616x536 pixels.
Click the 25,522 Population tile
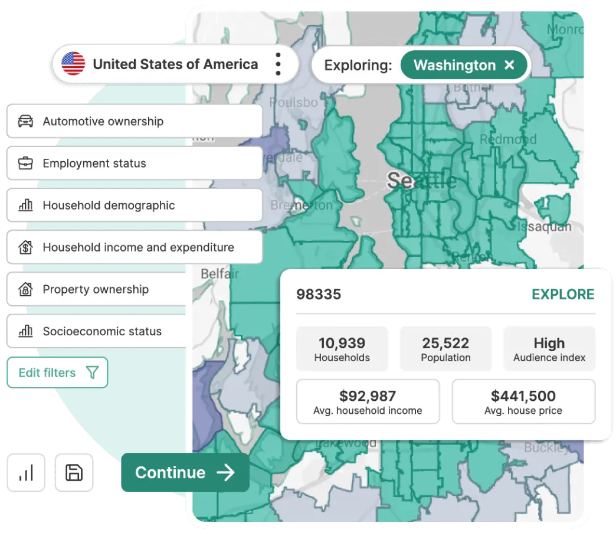click(446, 348)
